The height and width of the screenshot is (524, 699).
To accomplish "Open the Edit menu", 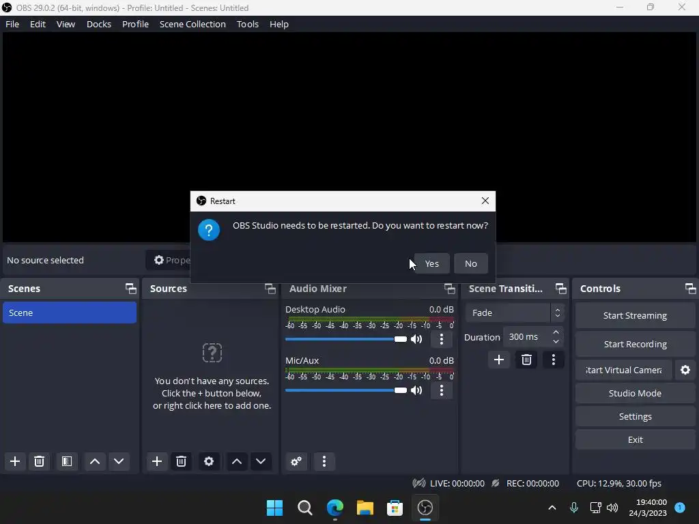I will (x=38, y=24).
